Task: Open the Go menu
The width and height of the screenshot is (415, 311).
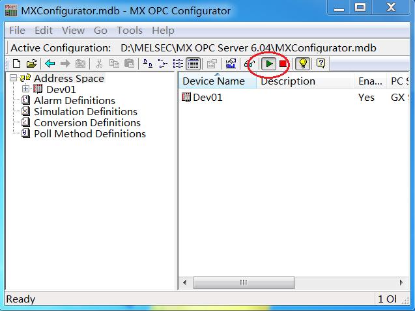Action: (100, 31)
